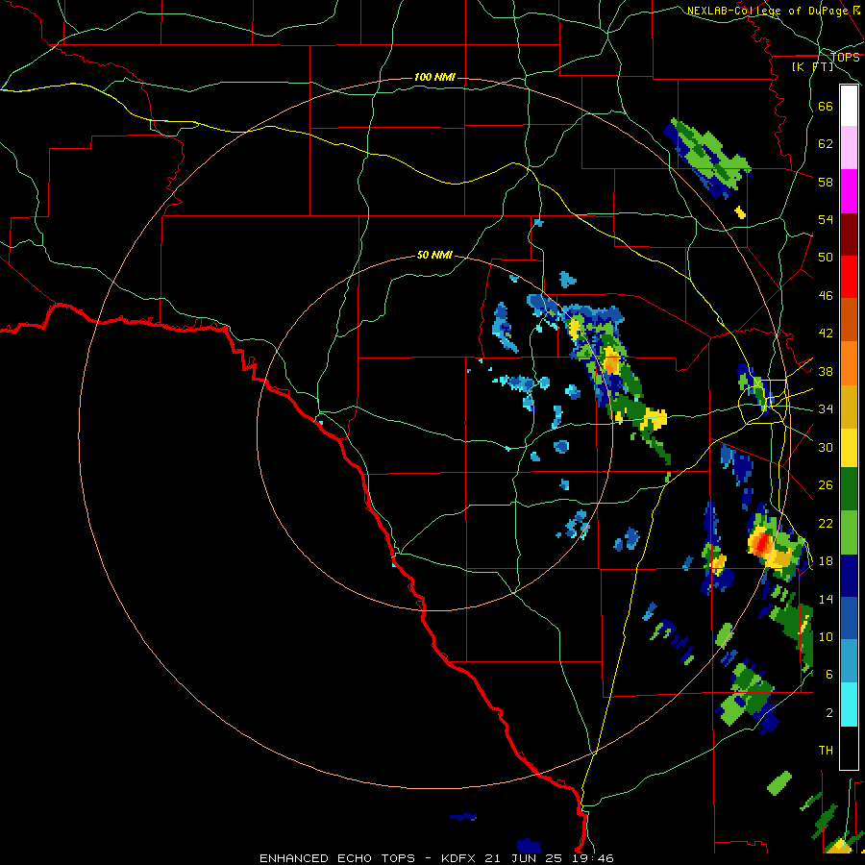Image resolution: width=865 pixels, height=865 pixels.
Task: Select the dark red (maroon) legend swatch
Action: pyautogui.click(x=849, y=235)
